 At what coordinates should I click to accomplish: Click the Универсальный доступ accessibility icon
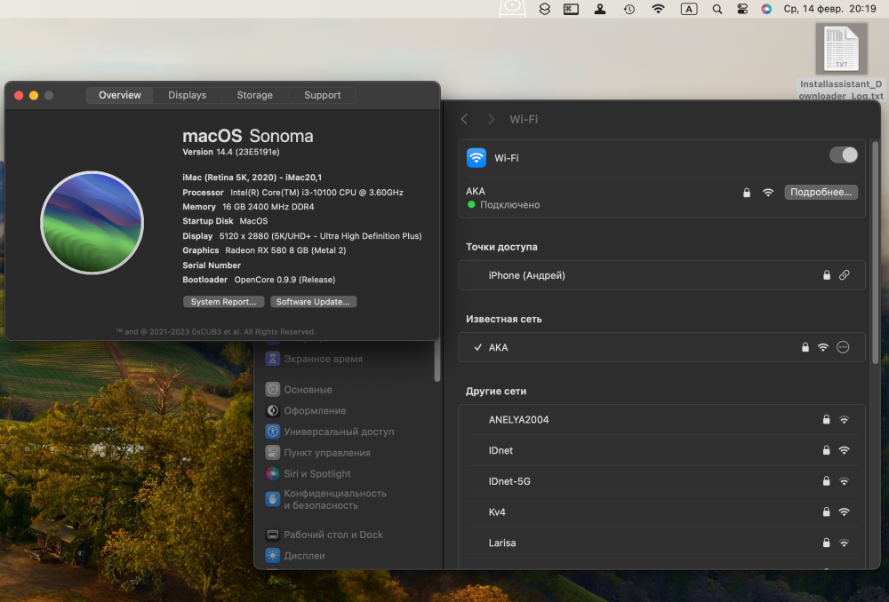pyautogui.click(x=273, y=432)
